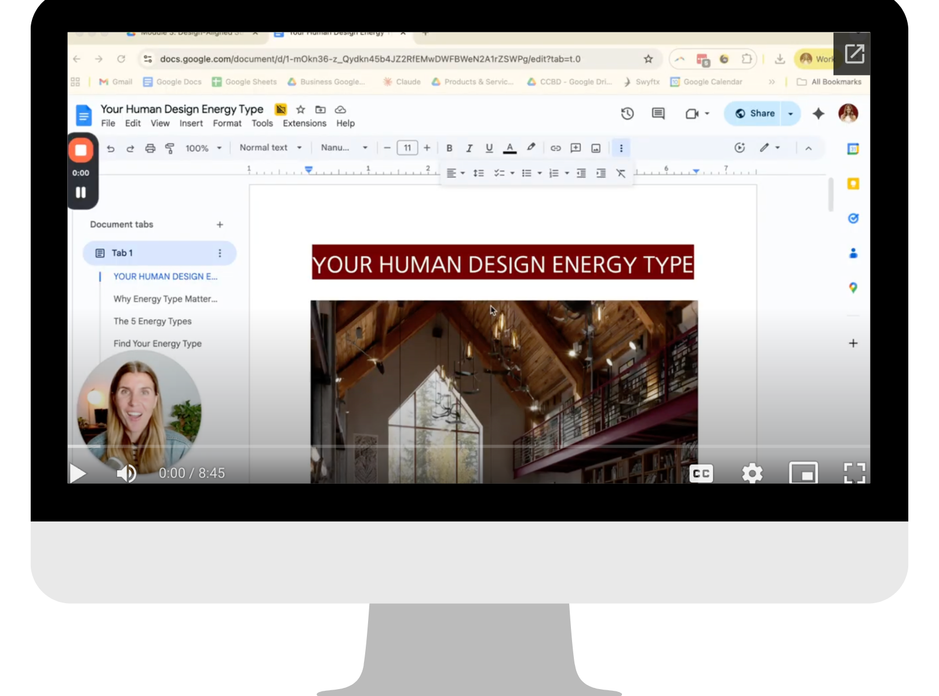Clear formatting
Image resolution: width=939 pixels, height=696 pixels.
[621, 173]
